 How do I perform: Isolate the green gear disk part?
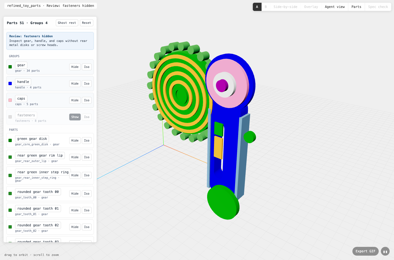(x=87, y=141)
